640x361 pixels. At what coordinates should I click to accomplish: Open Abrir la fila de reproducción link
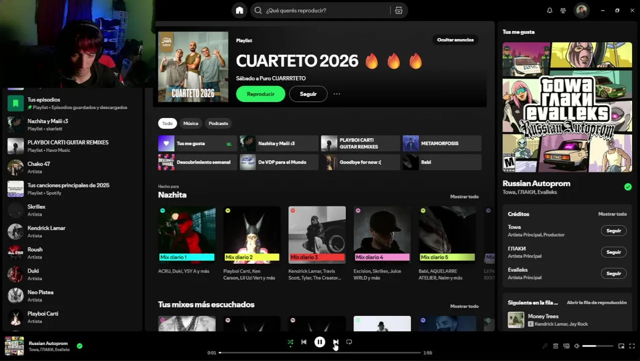[596, 303]
